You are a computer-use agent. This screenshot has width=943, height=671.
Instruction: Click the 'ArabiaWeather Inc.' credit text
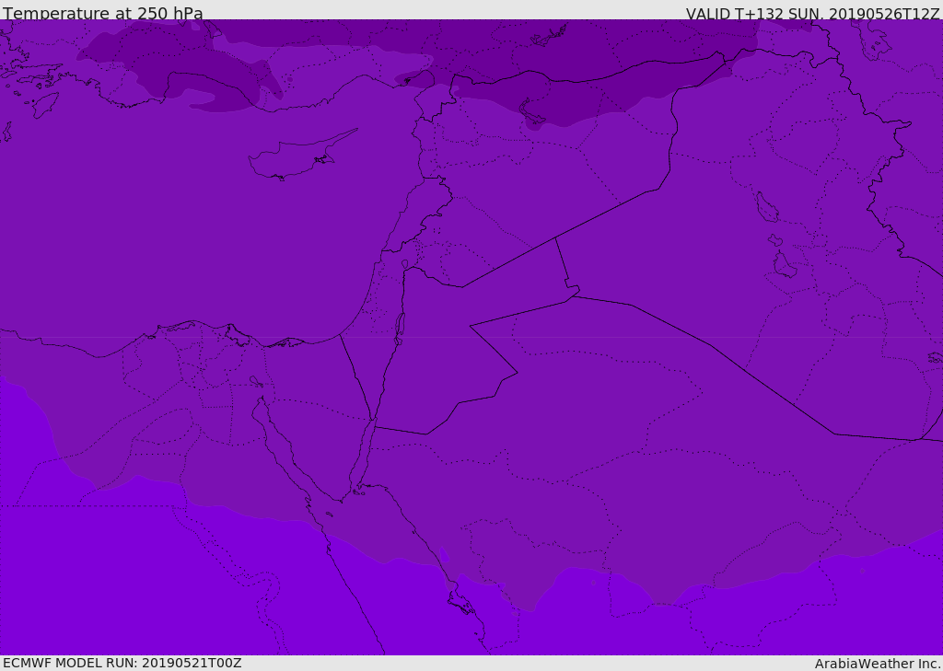pos(878,664)
